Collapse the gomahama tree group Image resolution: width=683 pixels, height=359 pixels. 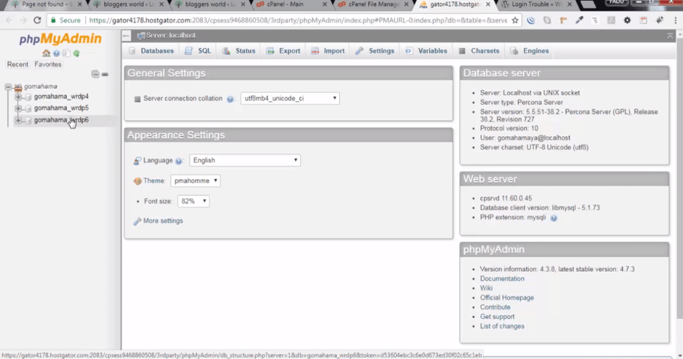(8, 87)
